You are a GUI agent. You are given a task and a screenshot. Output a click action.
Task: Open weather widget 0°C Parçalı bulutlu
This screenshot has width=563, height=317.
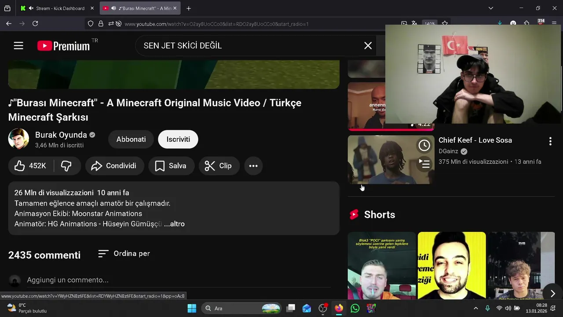[27, 308]
